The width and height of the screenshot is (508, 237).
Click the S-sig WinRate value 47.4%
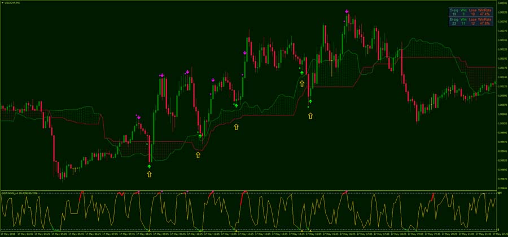485,14
